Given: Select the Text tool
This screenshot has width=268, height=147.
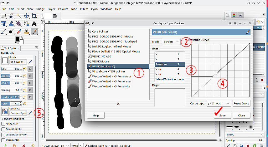Looking at the screenshot, I should pyautogui.click(x=34, y=24).
